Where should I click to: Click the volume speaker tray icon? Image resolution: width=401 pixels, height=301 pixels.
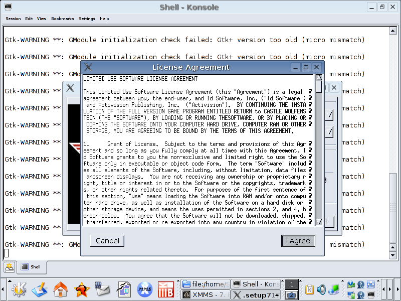[321, 289]
